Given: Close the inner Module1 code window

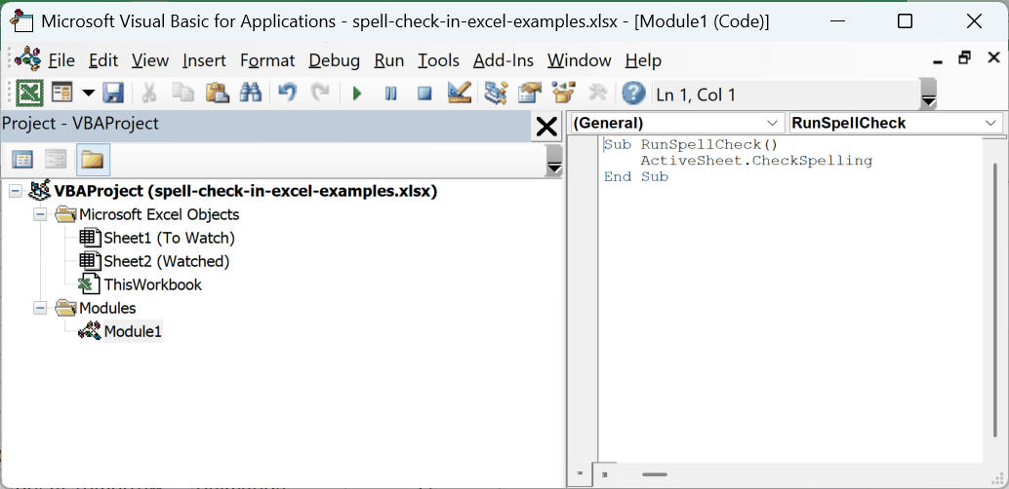Looking at the screenshot, I should click(993, 57).
